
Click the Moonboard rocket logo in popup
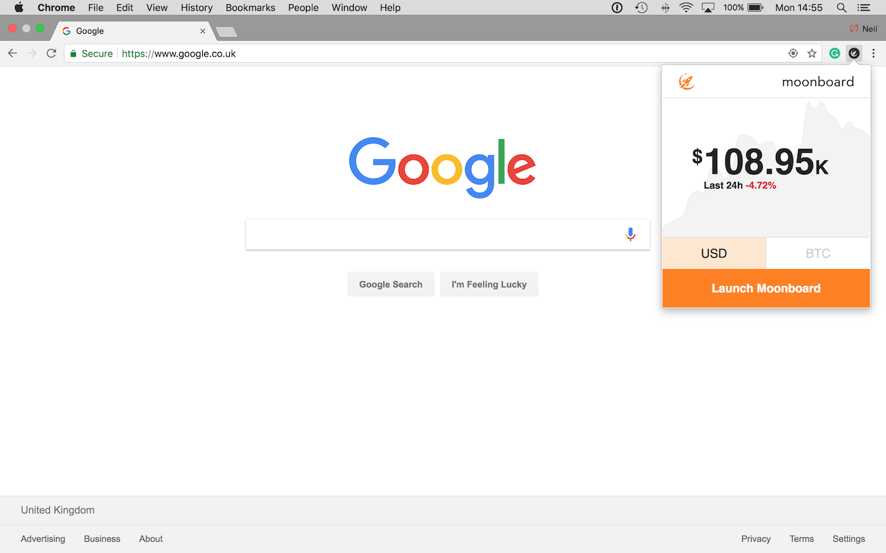click(687, 82)
